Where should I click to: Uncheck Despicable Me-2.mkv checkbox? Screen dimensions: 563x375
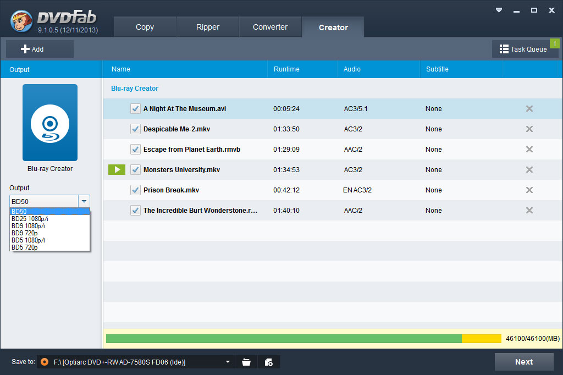tap(135, 129)
